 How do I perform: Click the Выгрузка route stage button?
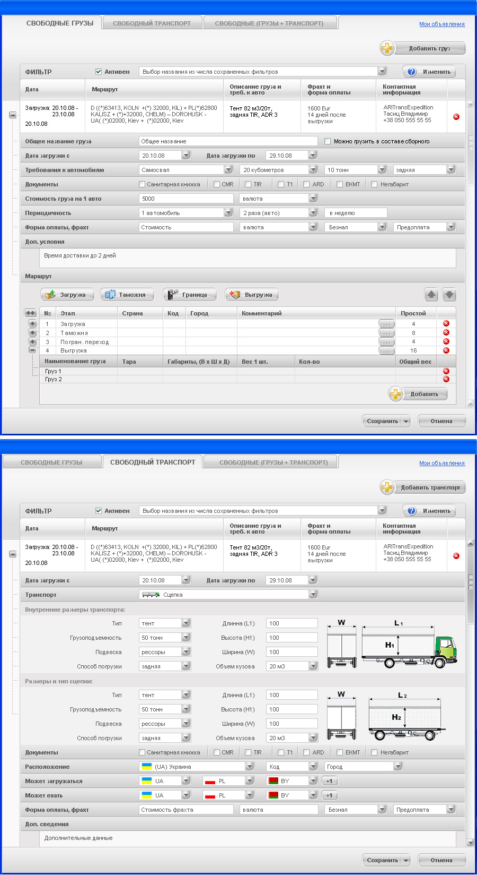(x=252, y=295)
